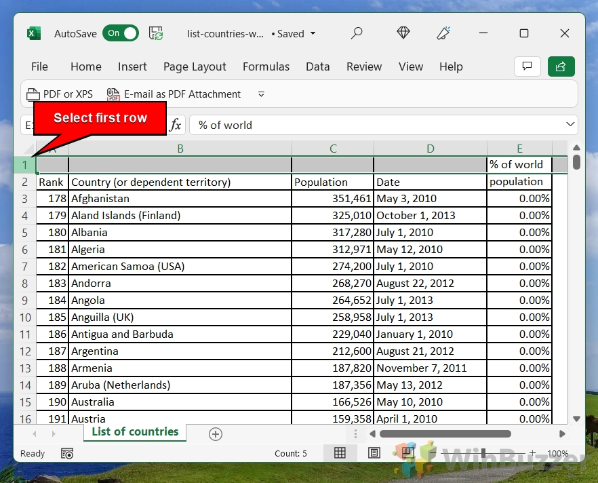Screen dimensions: 598x483
Task: Select column C header
Action: point(333,149)
